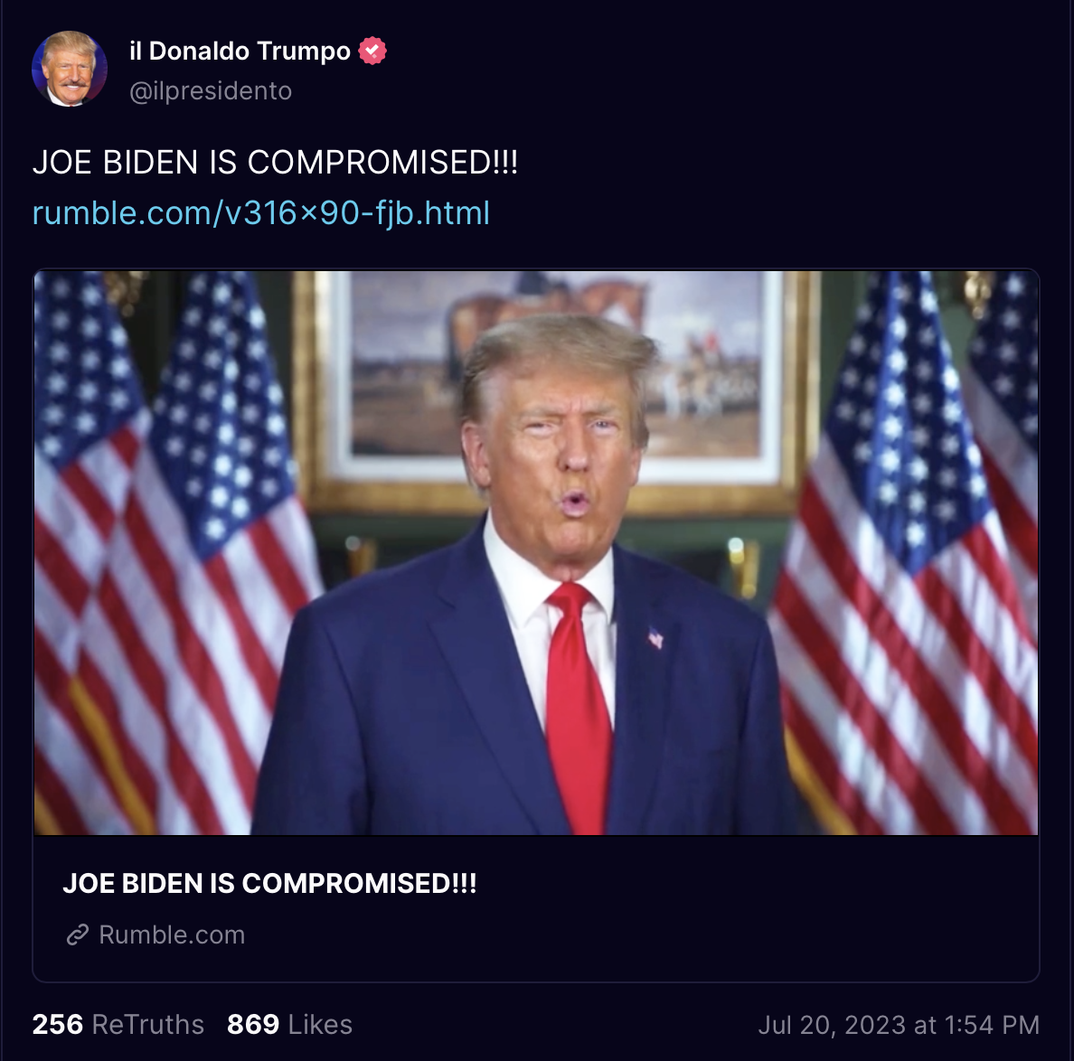Viewport: 1074px width, 1061px height.
Task: Click the chain-link icon beside Rumble.com
Action: click(x=78, y=934)
